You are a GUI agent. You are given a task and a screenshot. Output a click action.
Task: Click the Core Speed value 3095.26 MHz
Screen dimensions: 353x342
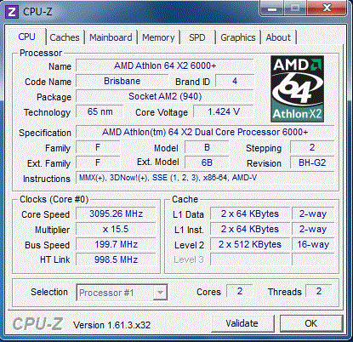point(116,214)
